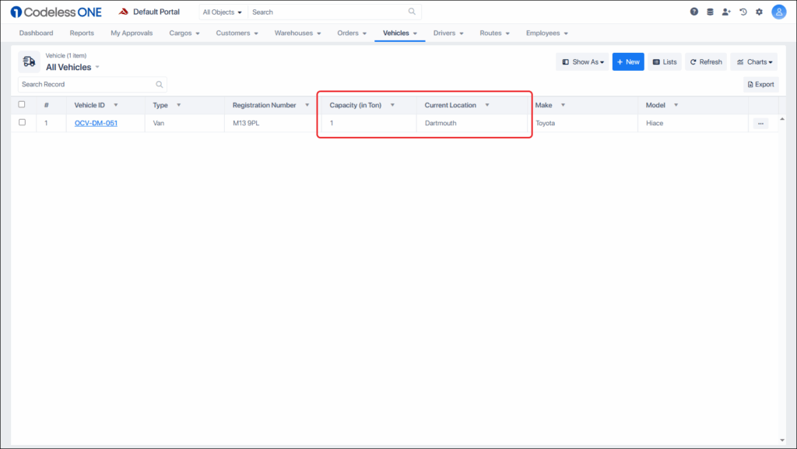
Task: Open the help icon in the top bar
Action: point(693,12)
